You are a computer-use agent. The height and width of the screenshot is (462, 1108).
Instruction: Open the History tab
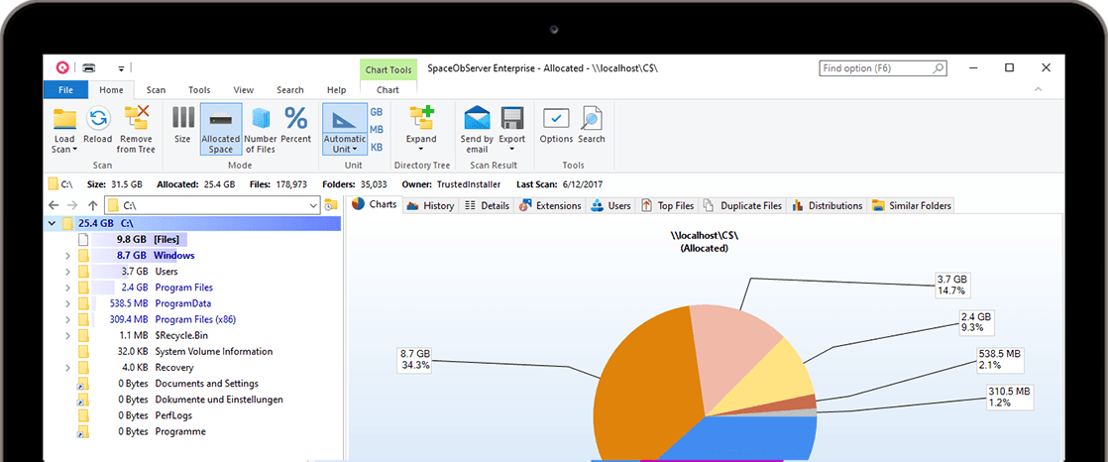[x=430, y=205]
